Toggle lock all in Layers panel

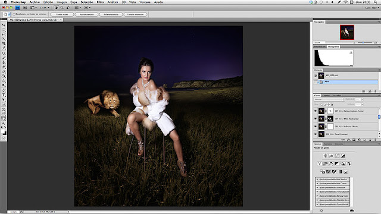(332, 105)
